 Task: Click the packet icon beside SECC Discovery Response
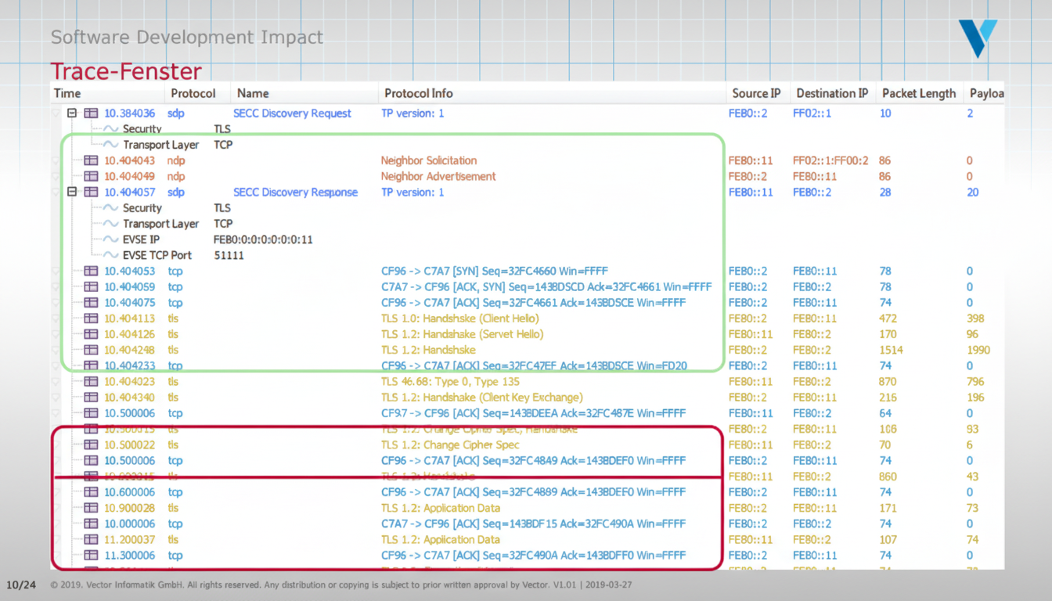(x=91, y=192)
